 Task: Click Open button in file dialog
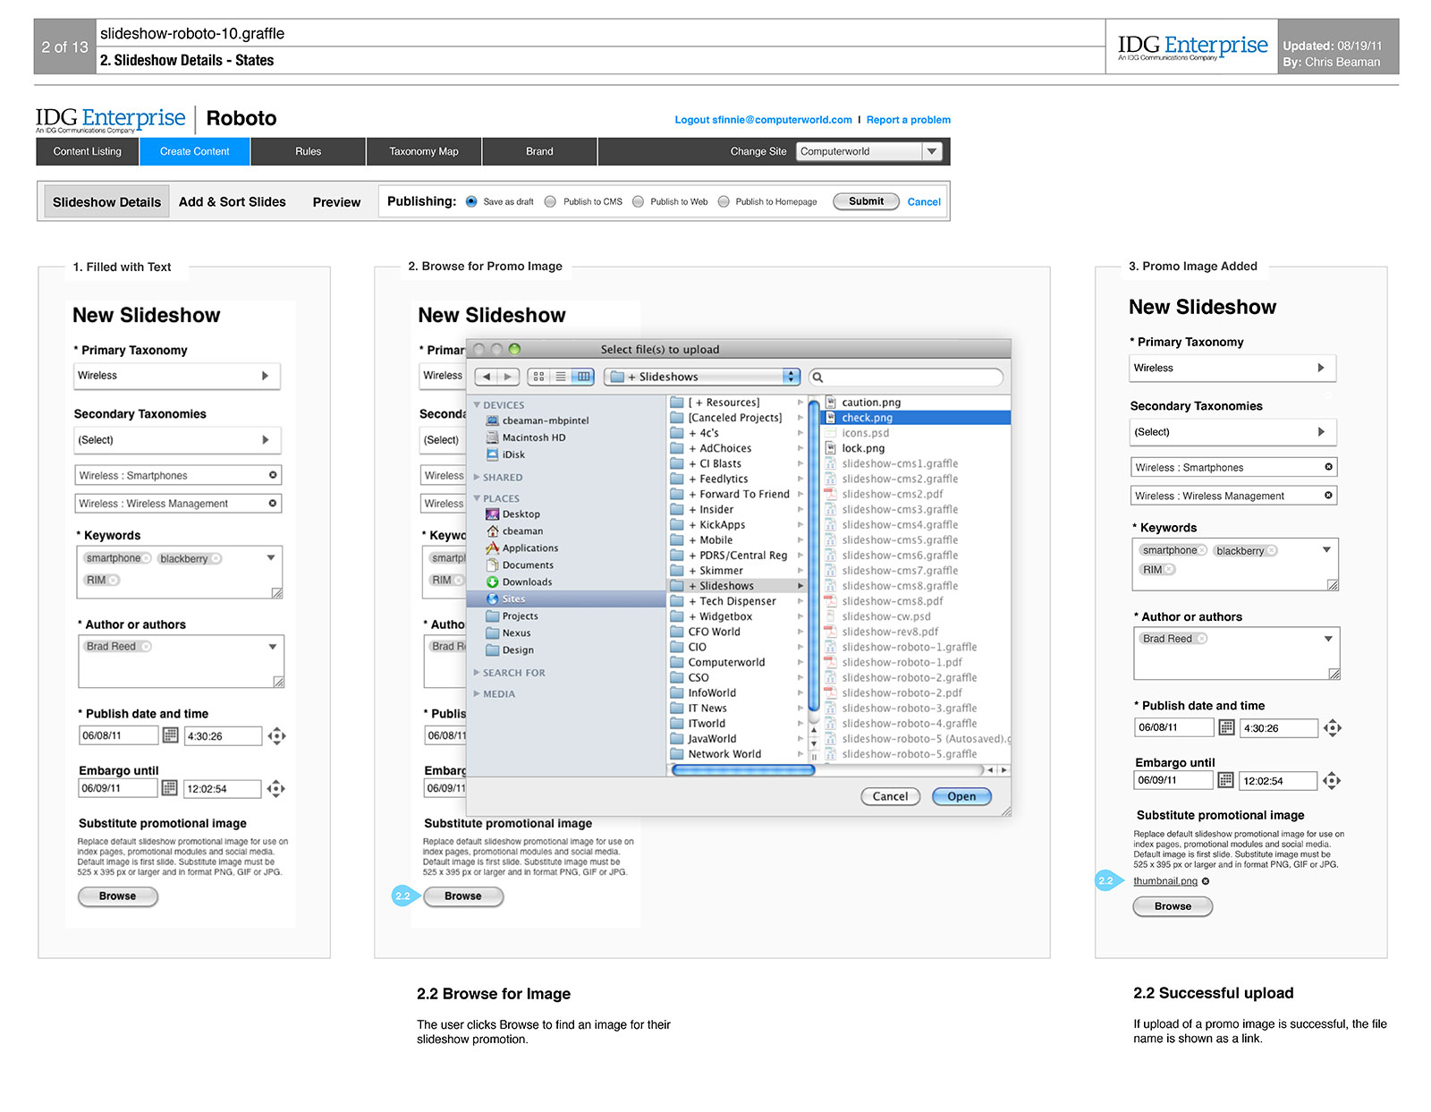[x=961, y=796]
